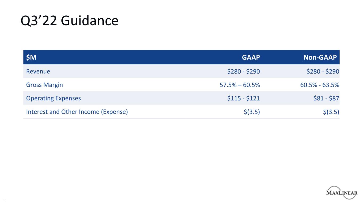The image size is (363, 204).
Task: Select Non-GAAP operating expenses $81 - $87
Action: pyautogui.click(x=326, y=98)
